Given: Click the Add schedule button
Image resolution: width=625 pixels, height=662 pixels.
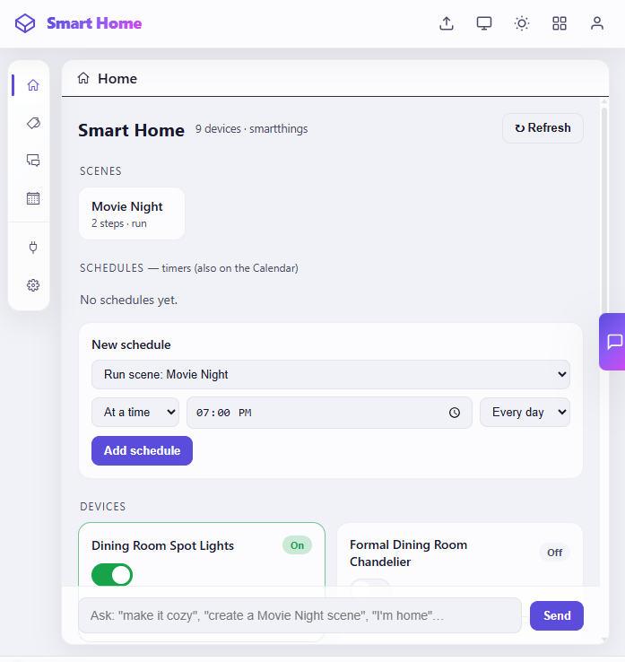Looking at the screenshot, I should (142, 451).
